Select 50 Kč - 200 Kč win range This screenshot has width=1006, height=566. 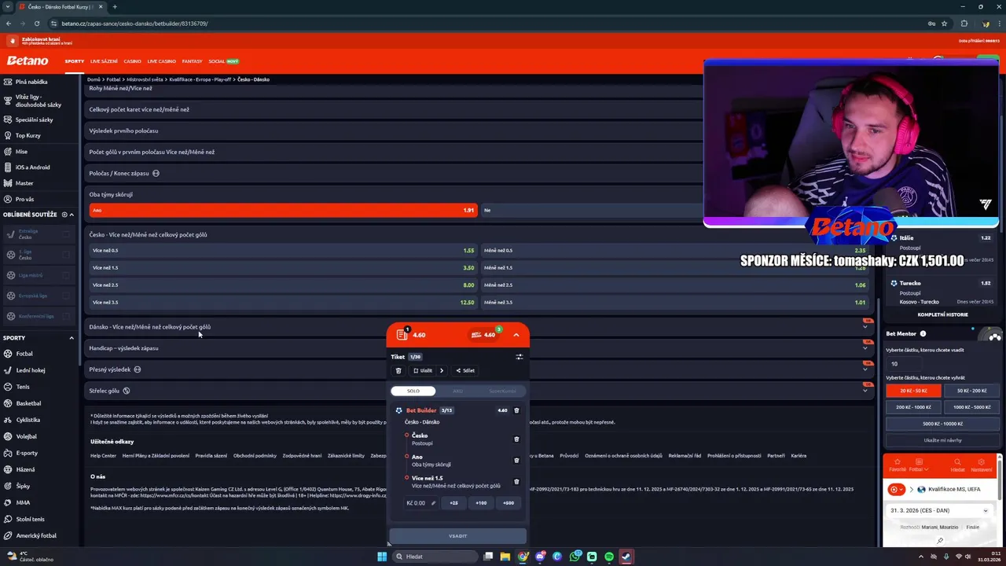(971, 391)
